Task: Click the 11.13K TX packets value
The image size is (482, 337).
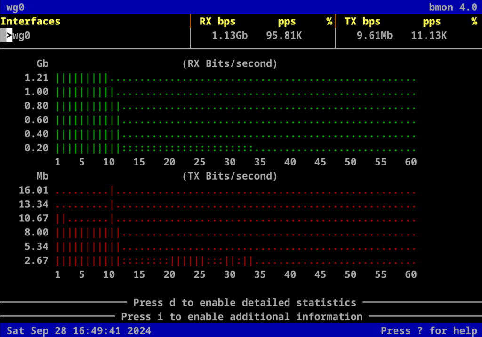Action: click(429, 35)
